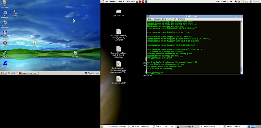Image resolution: width=261 pixels, height=128 pixels.
Task: Click show desktop button in bottom panel
Action: [102, 126]
